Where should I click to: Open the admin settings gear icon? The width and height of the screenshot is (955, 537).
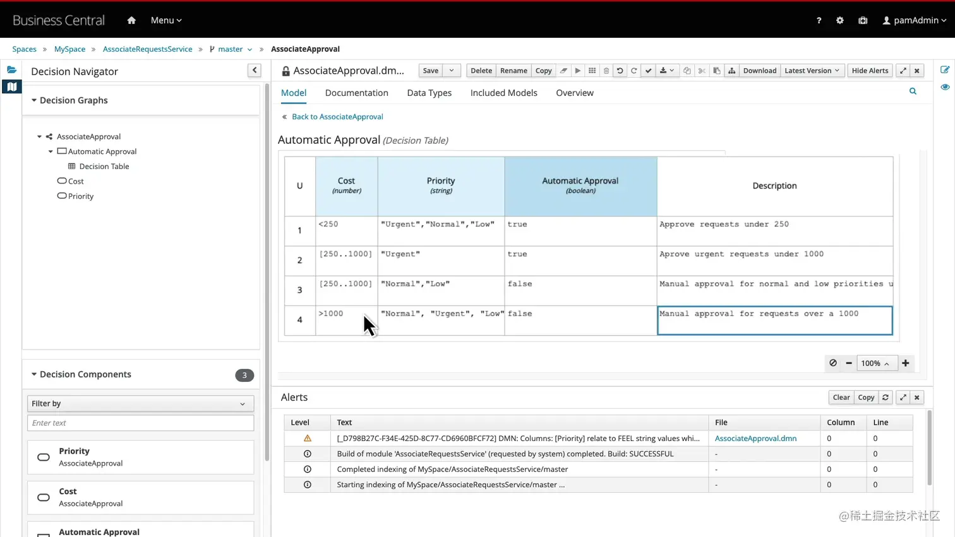click(x=839, y=20)
